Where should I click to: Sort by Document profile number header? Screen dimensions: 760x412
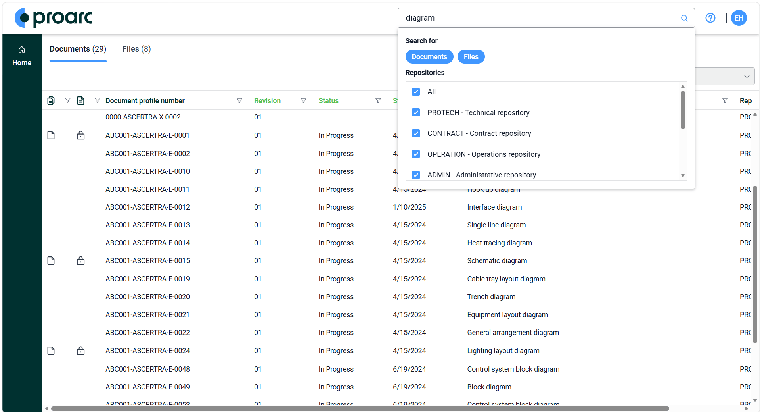[145, 101]
